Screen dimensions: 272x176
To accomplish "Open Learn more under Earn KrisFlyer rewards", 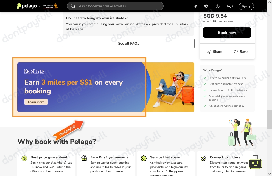I will (x=114, y=172).
